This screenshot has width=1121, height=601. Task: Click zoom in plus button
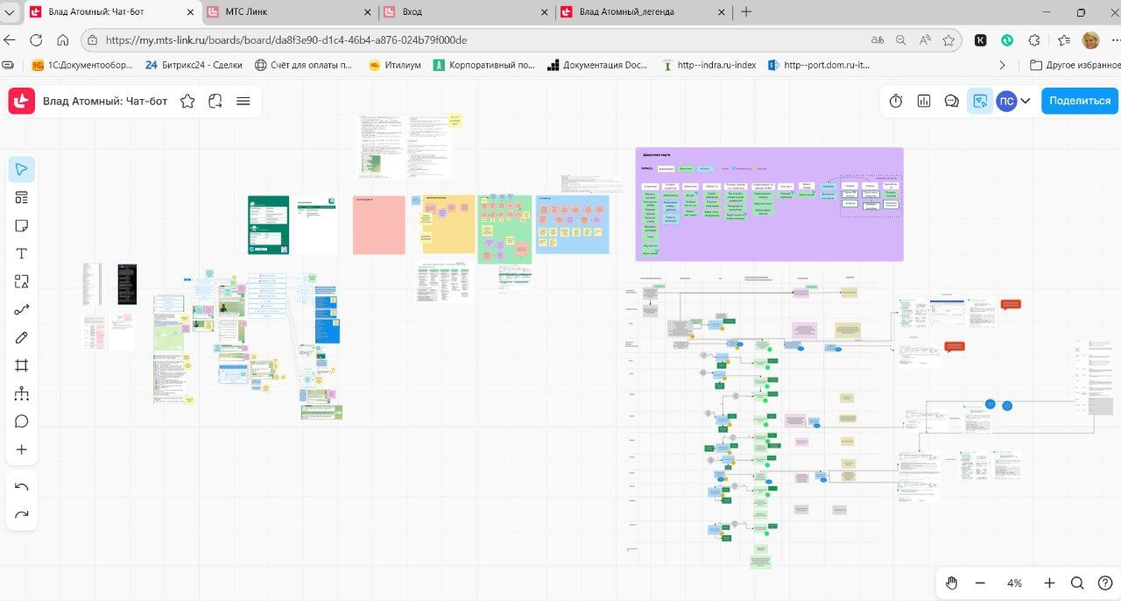click(1049, 583)
